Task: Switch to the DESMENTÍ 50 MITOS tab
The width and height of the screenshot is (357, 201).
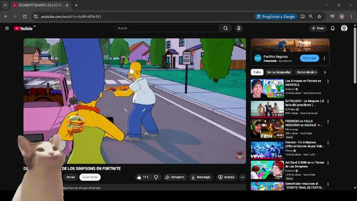Action: (40, 5)
